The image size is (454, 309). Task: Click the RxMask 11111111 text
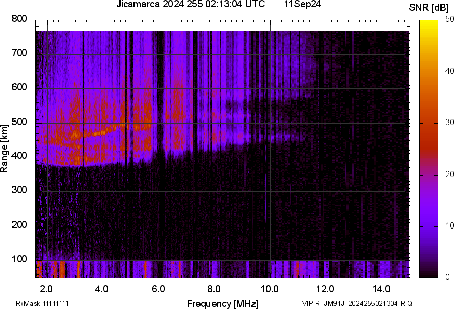click(x=42, y=303)
